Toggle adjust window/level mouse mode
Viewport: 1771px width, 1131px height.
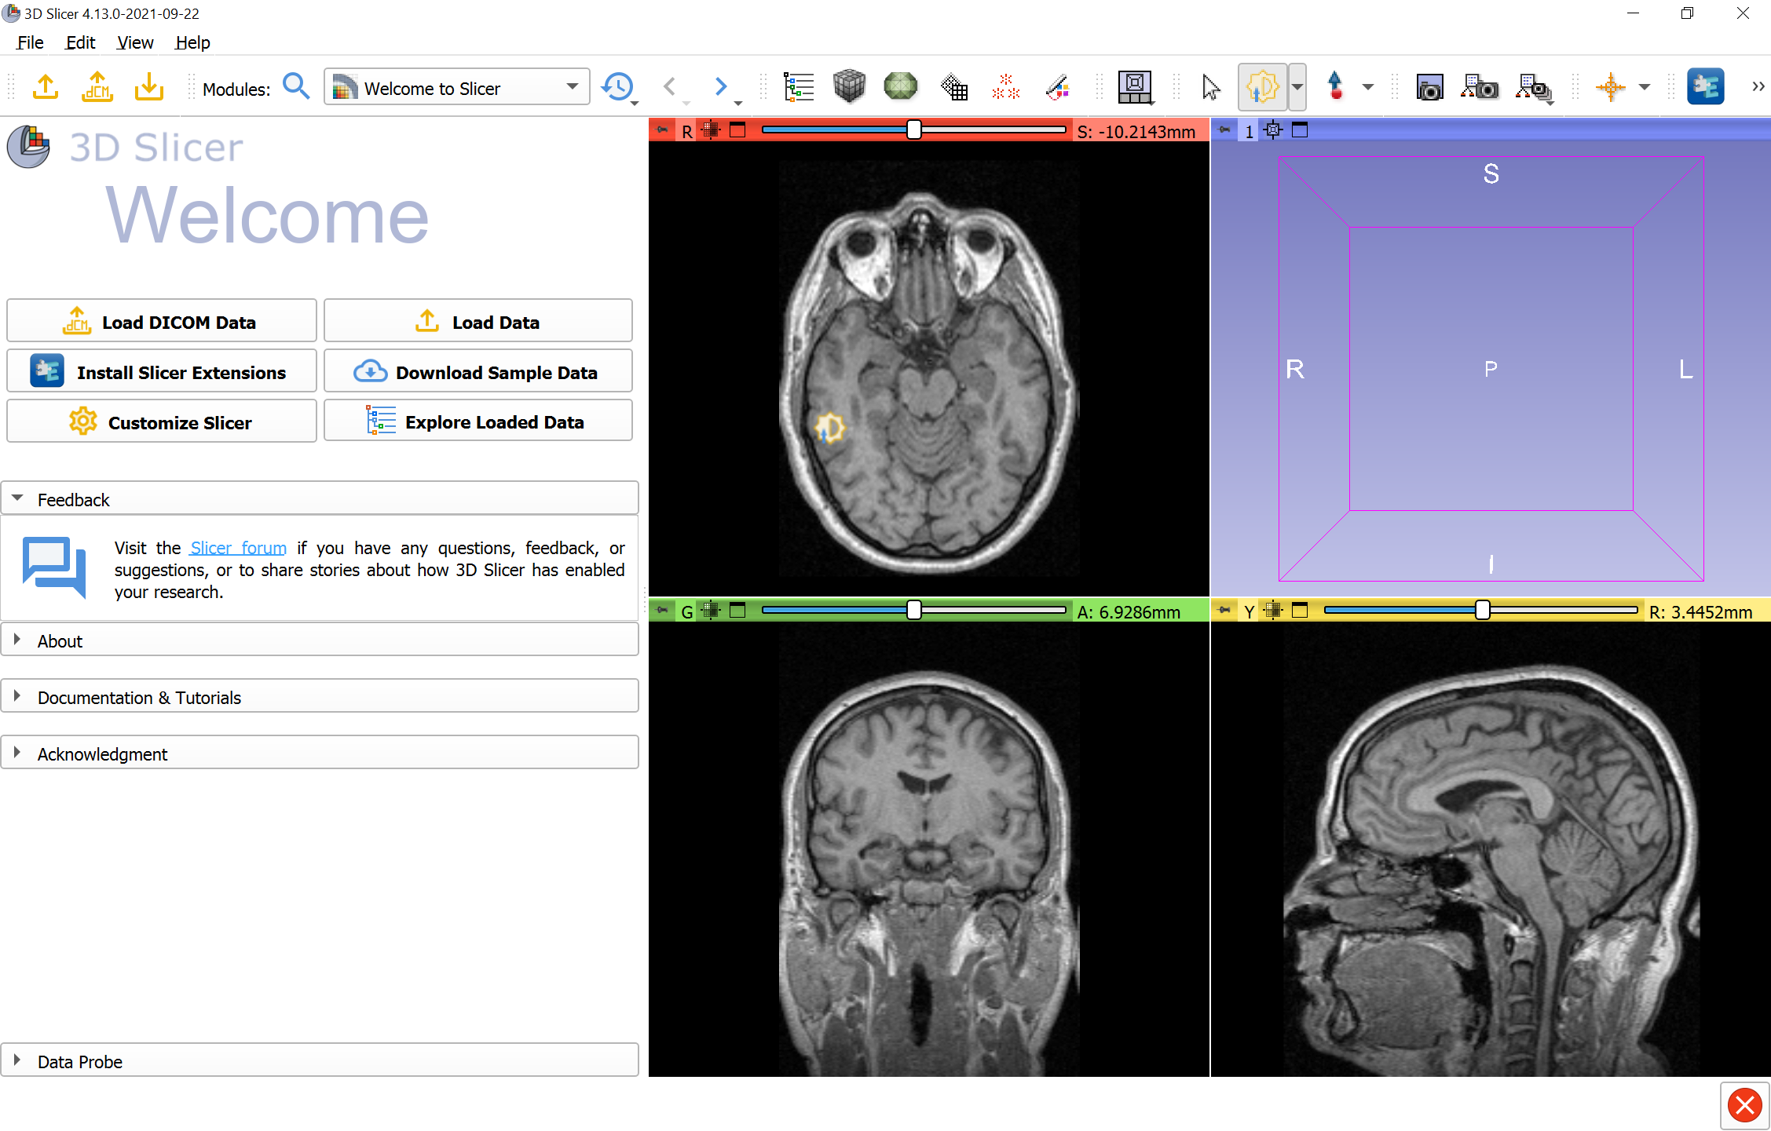1262,87
